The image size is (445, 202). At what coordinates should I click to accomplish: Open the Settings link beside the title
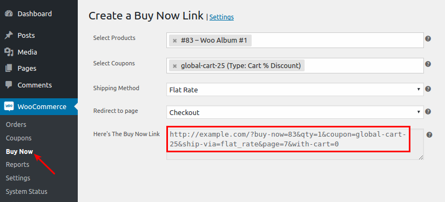tap(221, 17)
